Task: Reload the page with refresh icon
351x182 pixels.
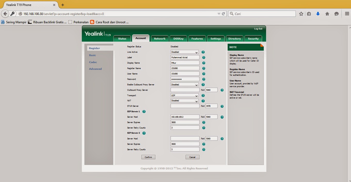Action: point(224,14)
